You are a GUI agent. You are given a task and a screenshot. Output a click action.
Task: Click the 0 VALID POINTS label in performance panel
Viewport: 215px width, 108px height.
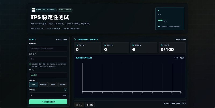[x=180, y=39]
